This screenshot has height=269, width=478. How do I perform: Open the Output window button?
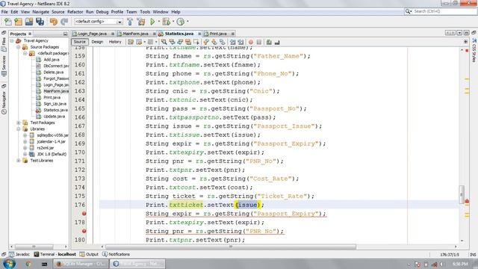[89, 254]
